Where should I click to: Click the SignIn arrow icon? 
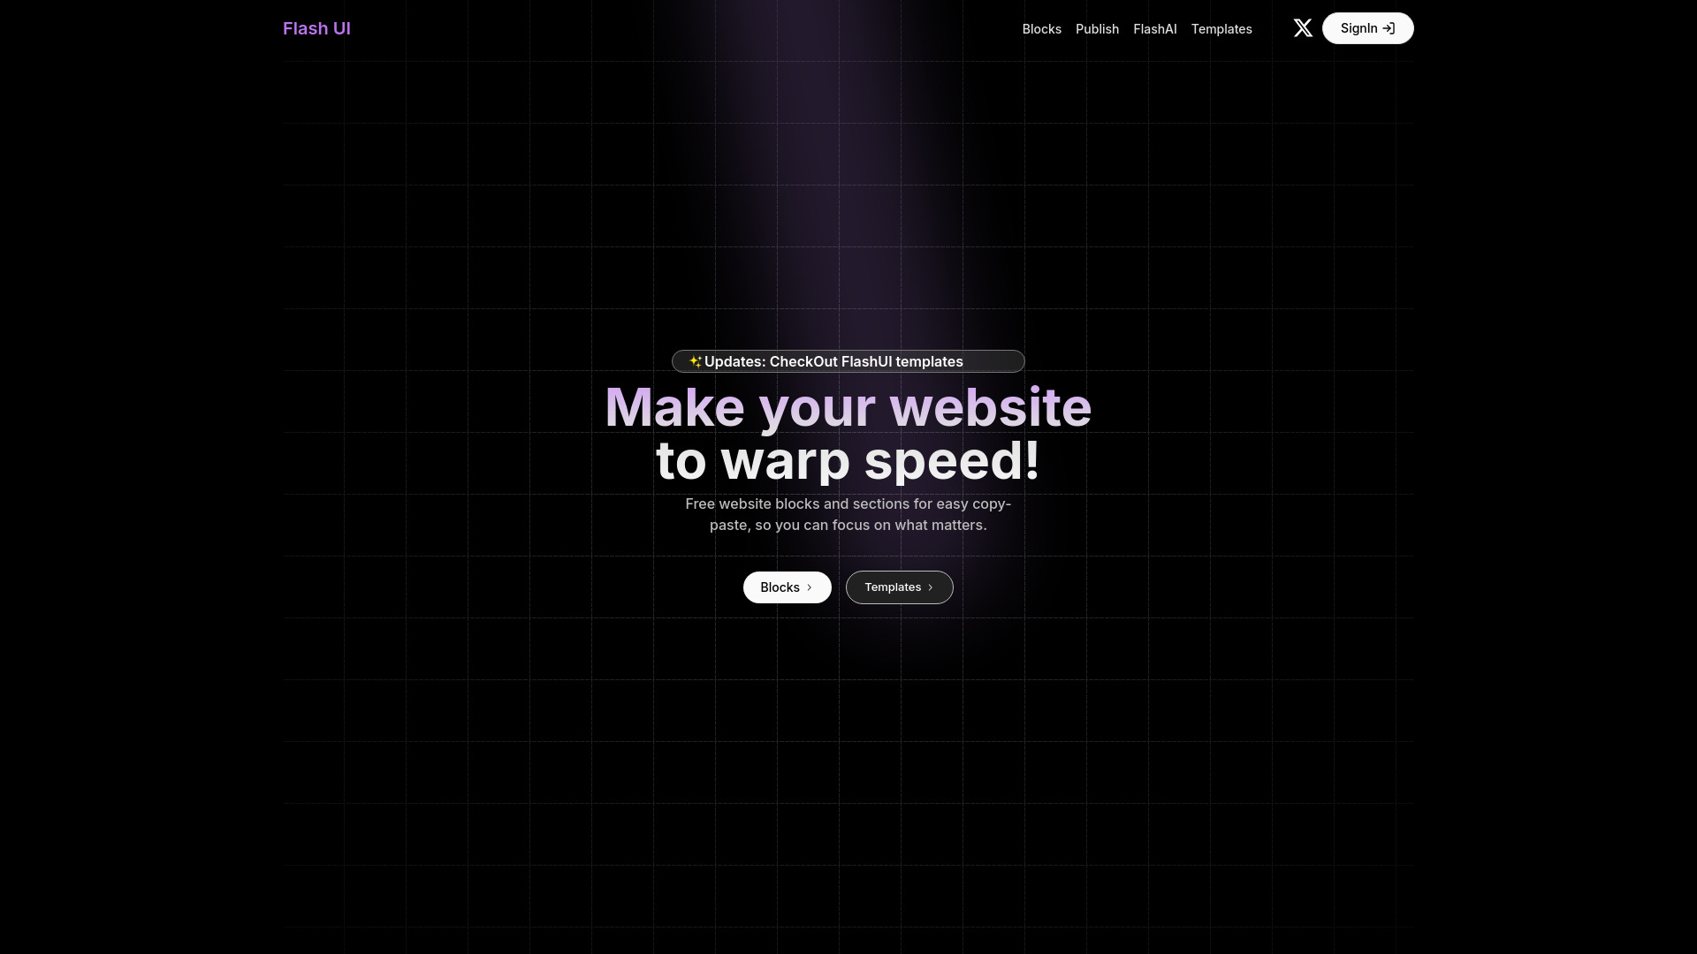(1389, 28)
